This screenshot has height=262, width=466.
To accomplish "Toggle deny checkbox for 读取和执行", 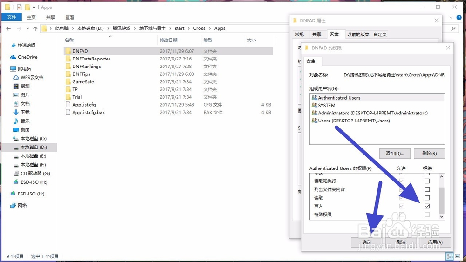I will click(427, 181).
